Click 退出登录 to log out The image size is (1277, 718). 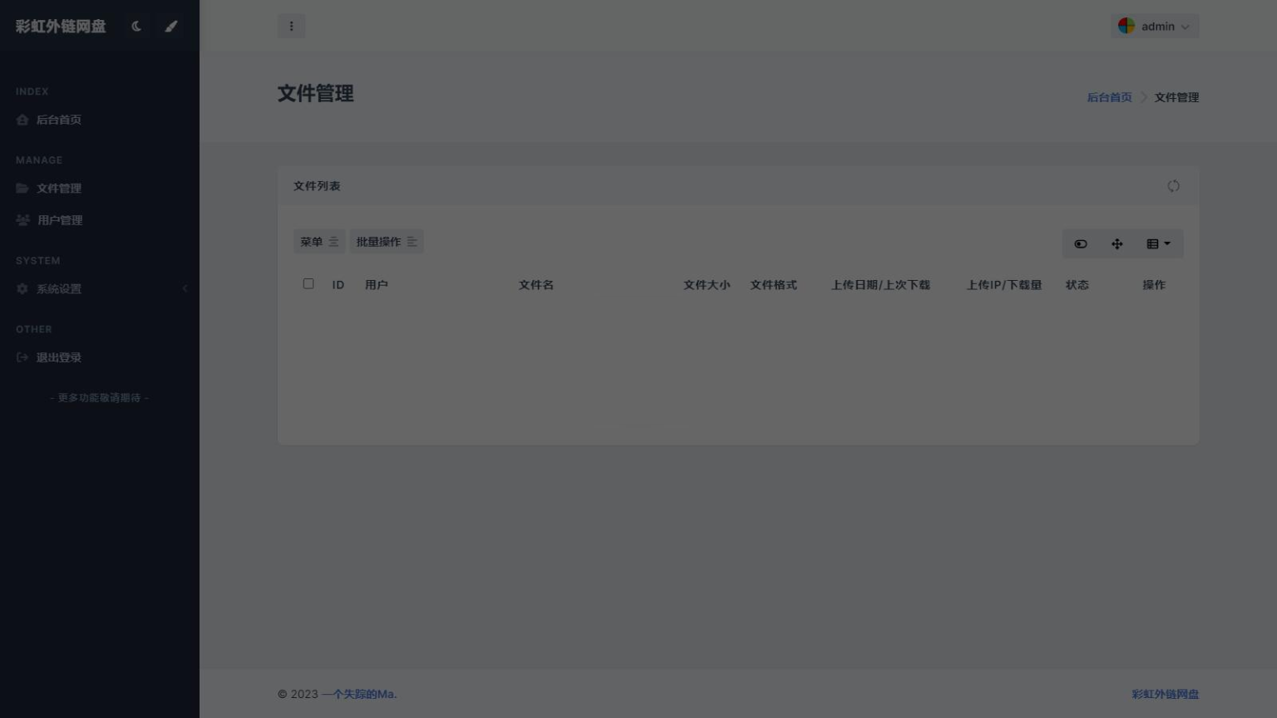[58, 357]
